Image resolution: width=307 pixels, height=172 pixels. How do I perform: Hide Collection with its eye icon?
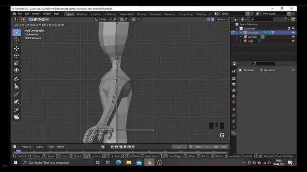tap(293, 29)
